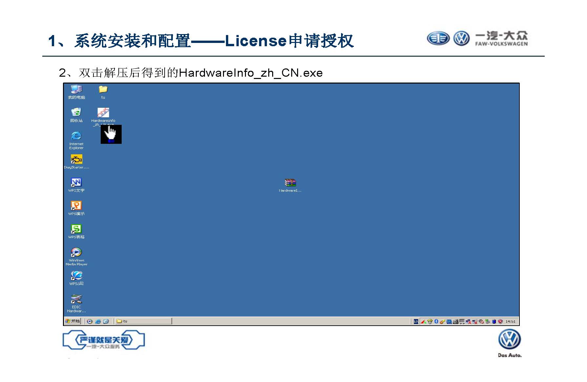The height and width of the screenshot is (382, 587).
Task: Launch Windows Media Player from the desktop
Action: point(76,252)
